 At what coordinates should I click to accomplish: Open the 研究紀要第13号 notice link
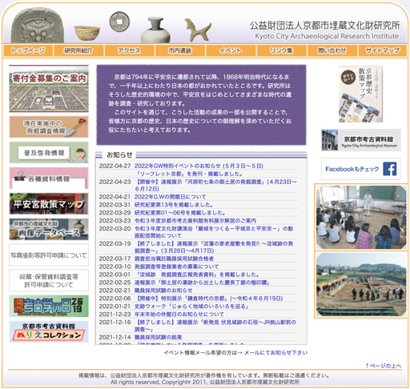pyautogui.click(x=174, y=205)
